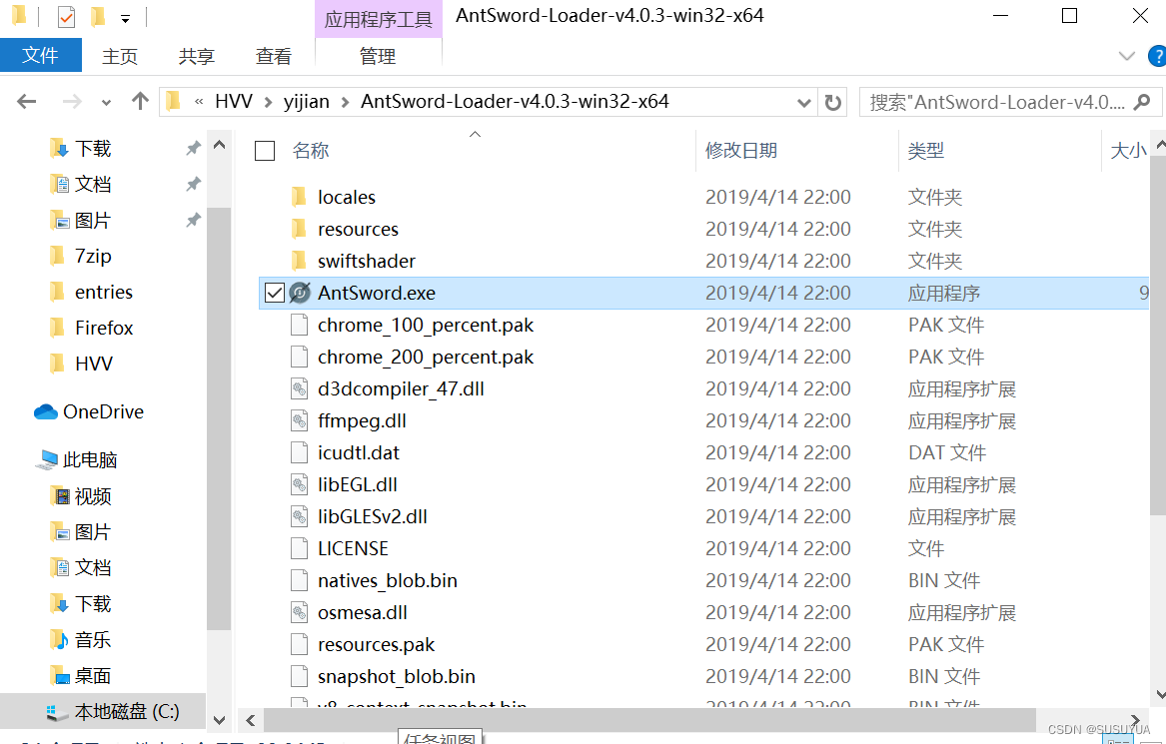Image resolution: width=1166 pixels, height=744 pixels.
Task: Open 音乐 folder in navigation pane
Action: [x=80, y=640]
